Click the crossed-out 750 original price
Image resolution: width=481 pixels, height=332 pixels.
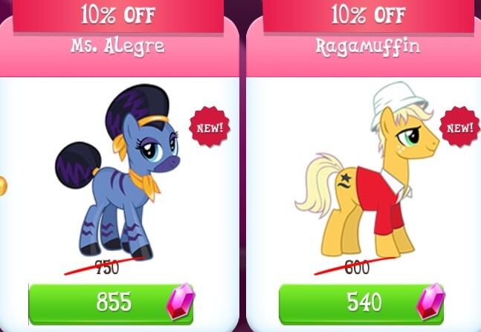coord(107,267)
